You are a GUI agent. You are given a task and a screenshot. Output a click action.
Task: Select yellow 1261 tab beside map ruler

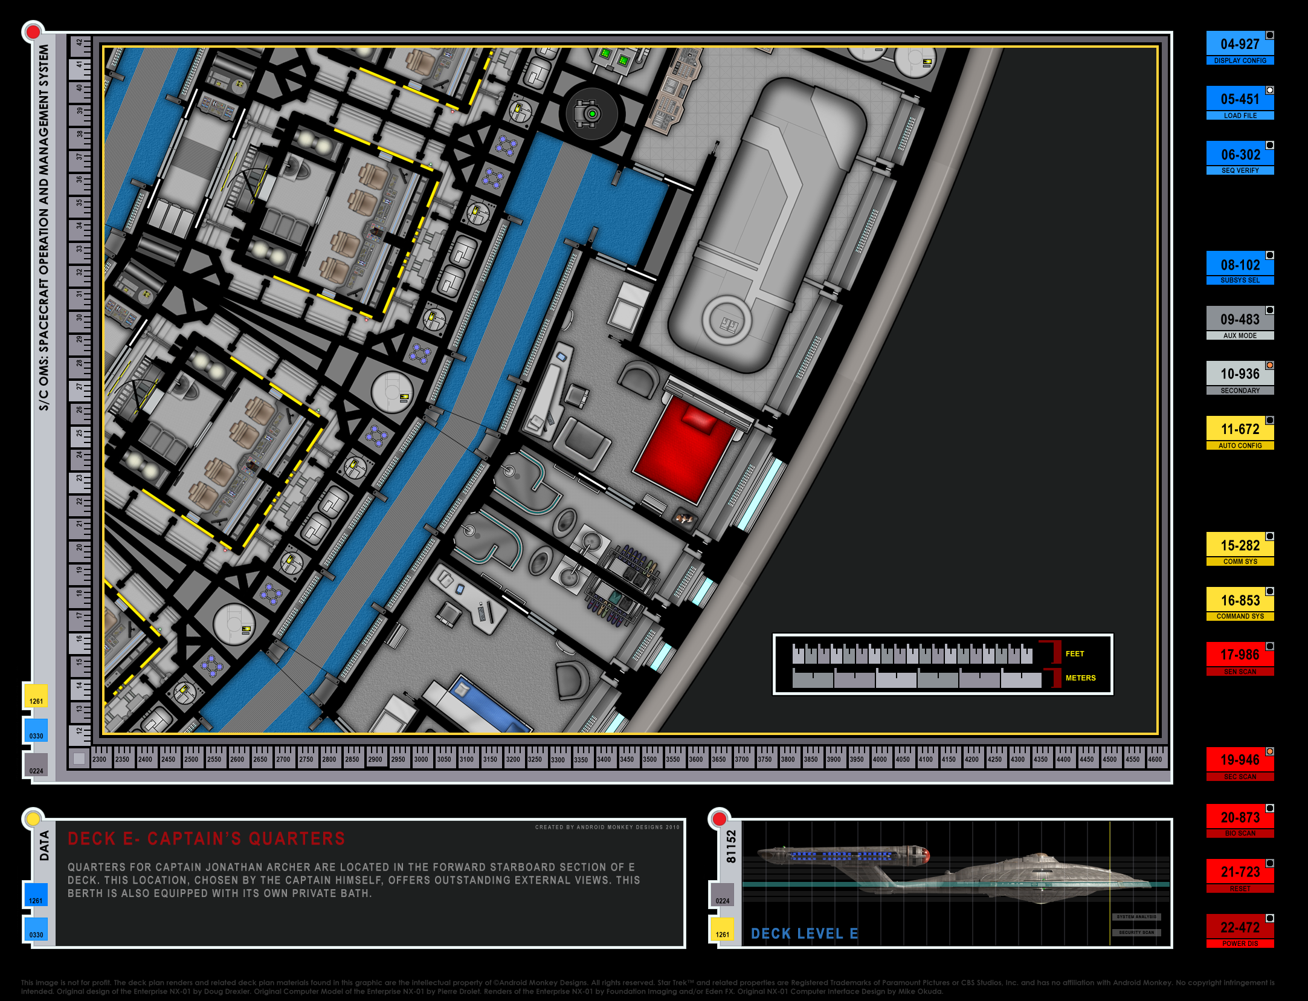(x=36, y=696)
